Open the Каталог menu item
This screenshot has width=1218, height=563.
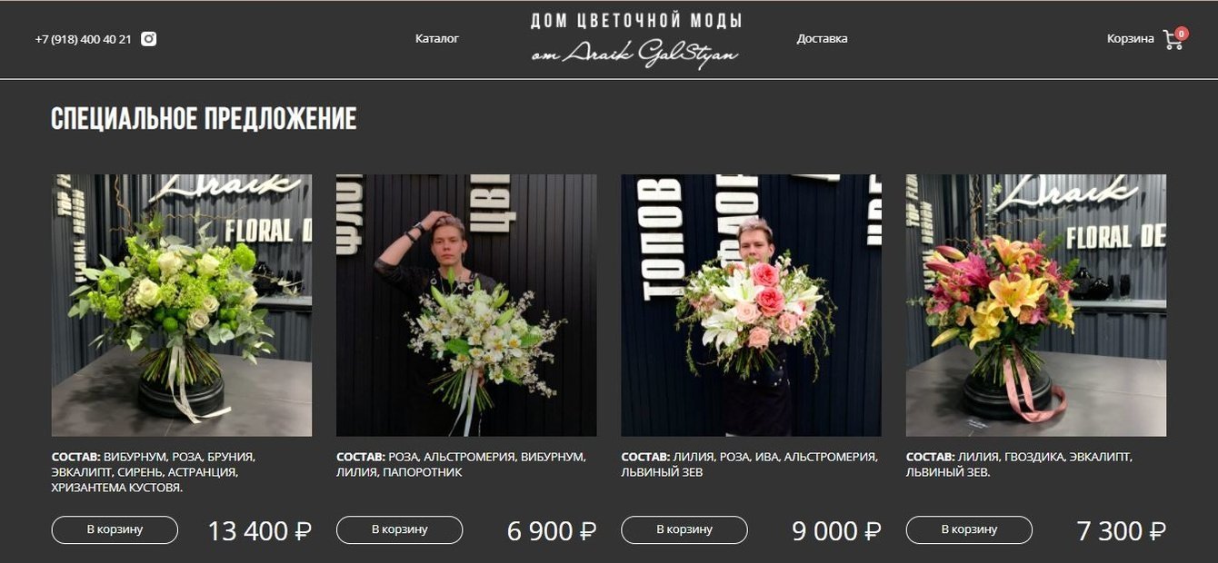437,39
